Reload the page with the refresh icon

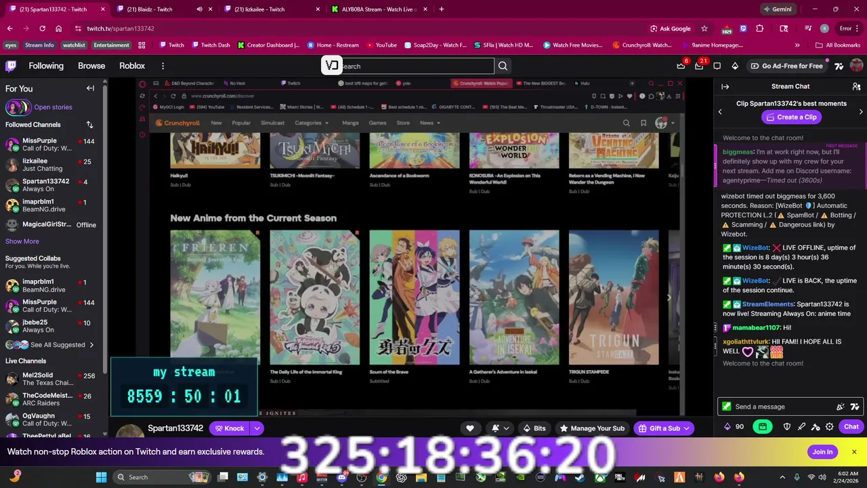pyautogui.click(x=42, y=28)
